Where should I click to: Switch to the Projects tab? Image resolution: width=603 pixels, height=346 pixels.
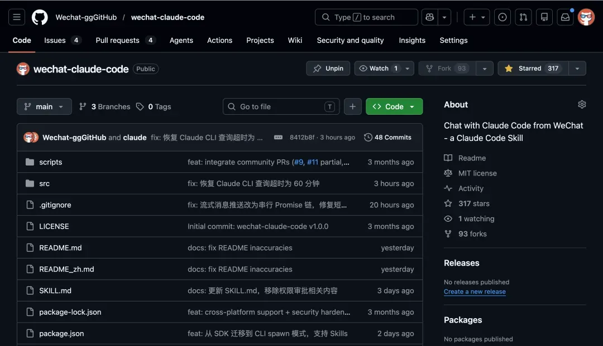260,40
